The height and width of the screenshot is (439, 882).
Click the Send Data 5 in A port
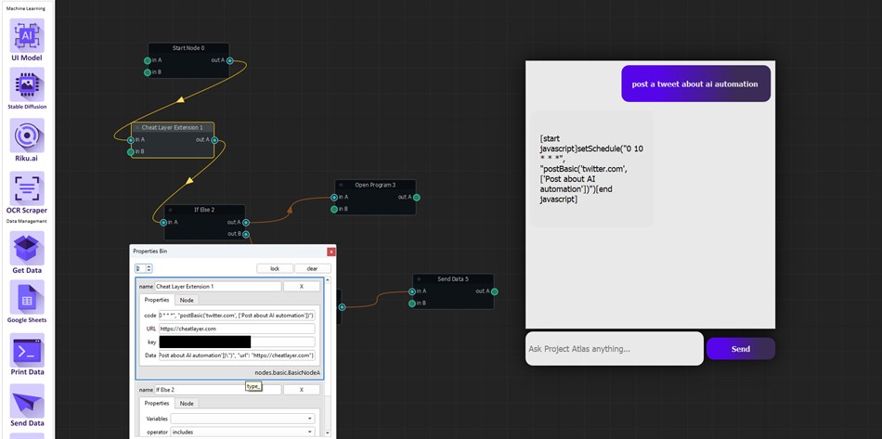click(x=412, y=291)
